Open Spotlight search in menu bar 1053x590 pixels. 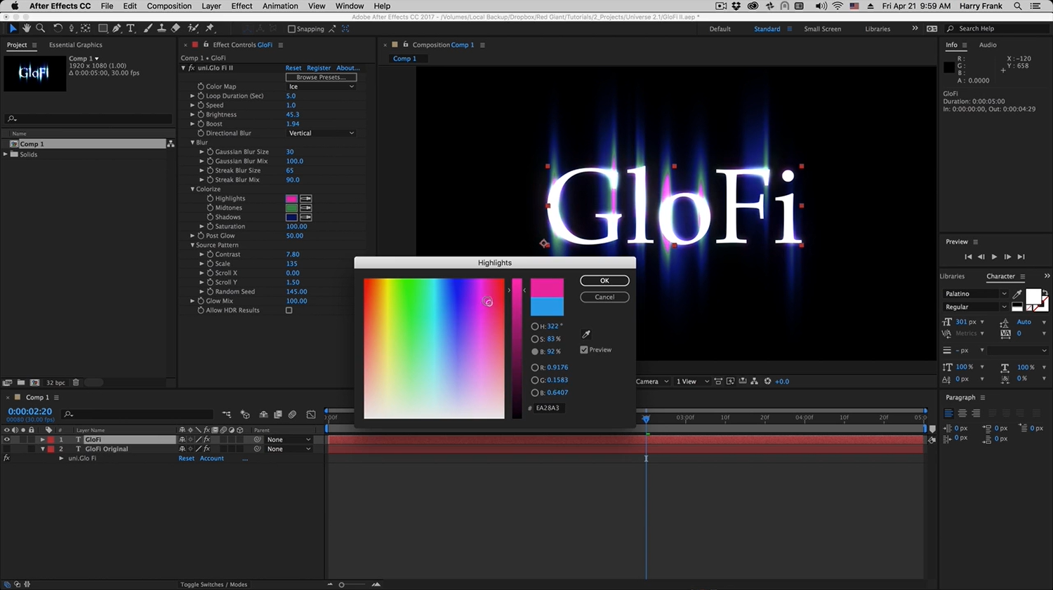tap(1018, 6)
